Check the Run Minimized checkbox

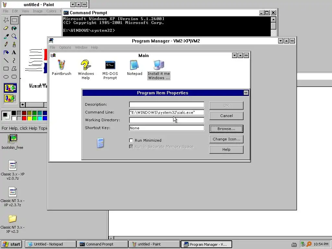(131, 140)
